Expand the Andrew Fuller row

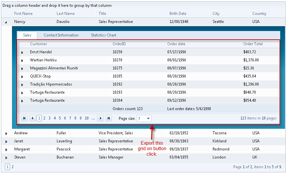(6, 133)
